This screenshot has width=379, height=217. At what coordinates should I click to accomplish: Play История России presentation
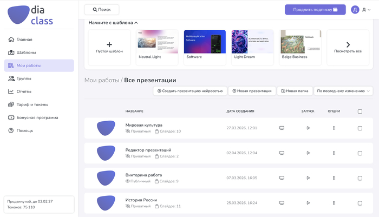(308, 203)
